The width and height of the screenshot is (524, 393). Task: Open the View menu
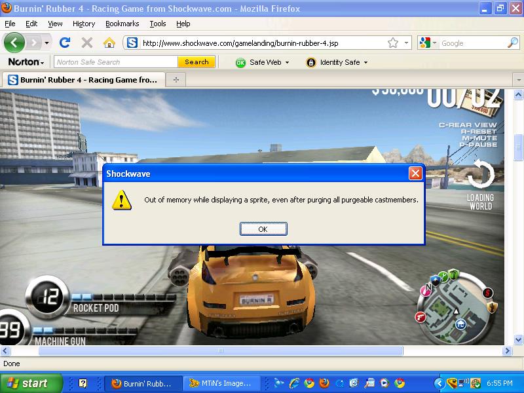tap(55, 24)
